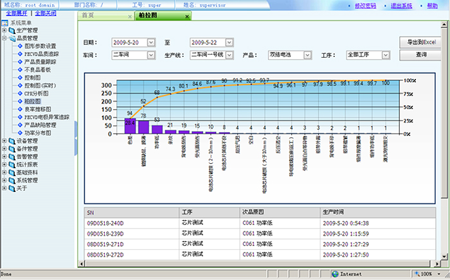Open the 车间 dropdown showing 二车间
This screenshot has height=280, width=450.
pyautogui.click(x=151, y=55)
